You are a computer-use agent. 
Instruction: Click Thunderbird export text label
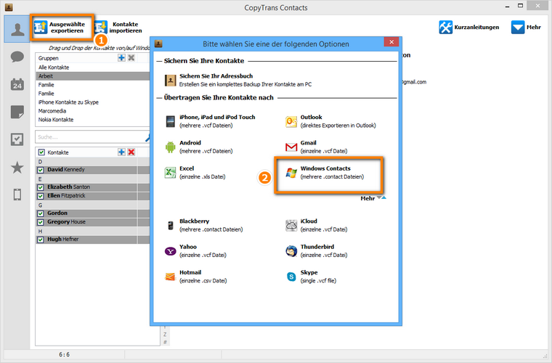pos(323,250)
